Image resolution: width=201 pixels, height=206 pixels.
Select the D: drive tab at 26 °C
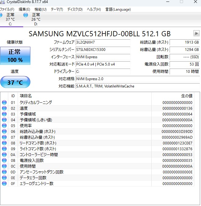point(36,19)
